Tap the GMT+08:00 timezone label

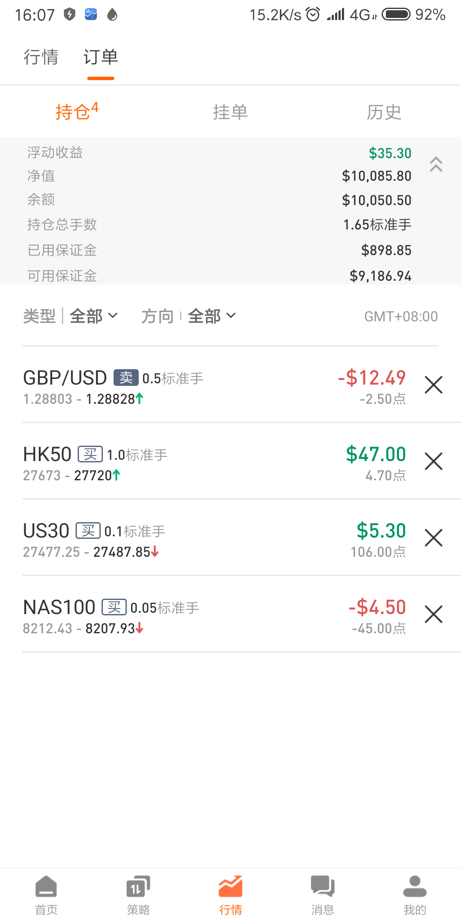click(401, 316)
